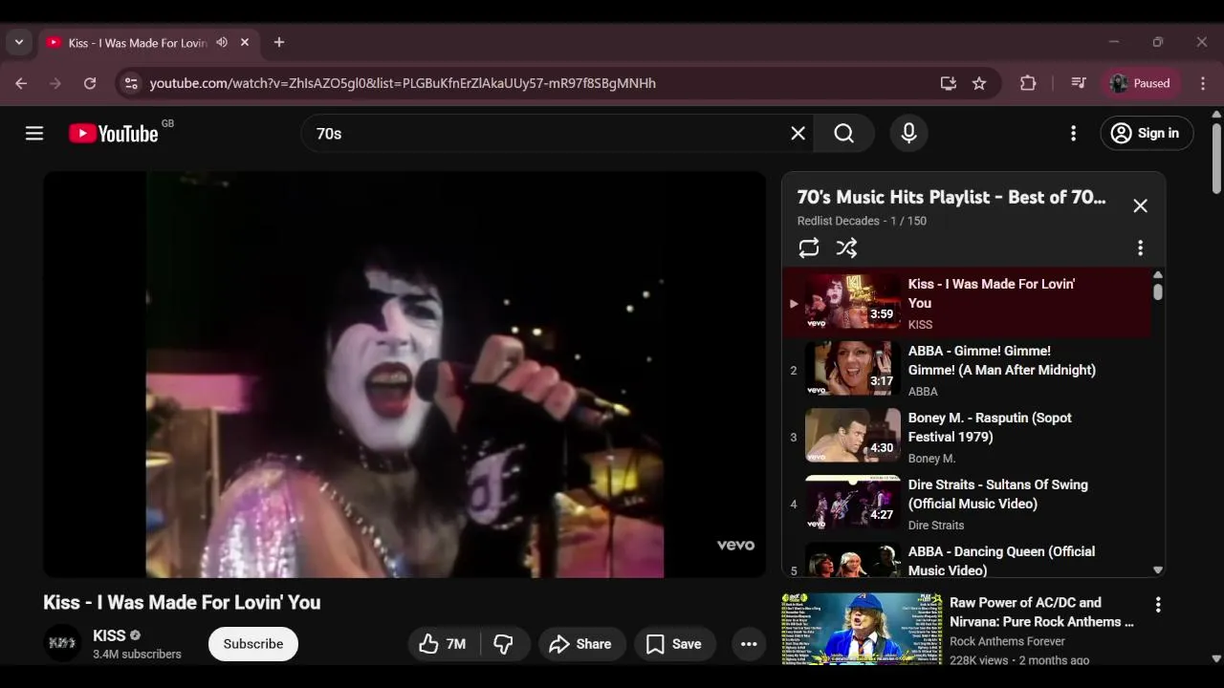Close the playlist panel
Screen dimensions: 1224x688
(1140, 205)
